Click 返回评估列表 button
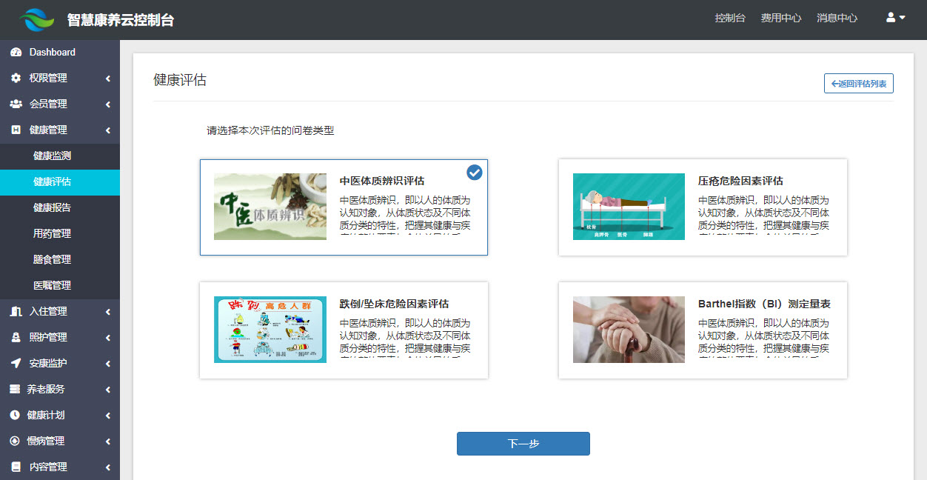 pyautogui.click(x=858, y=84)
